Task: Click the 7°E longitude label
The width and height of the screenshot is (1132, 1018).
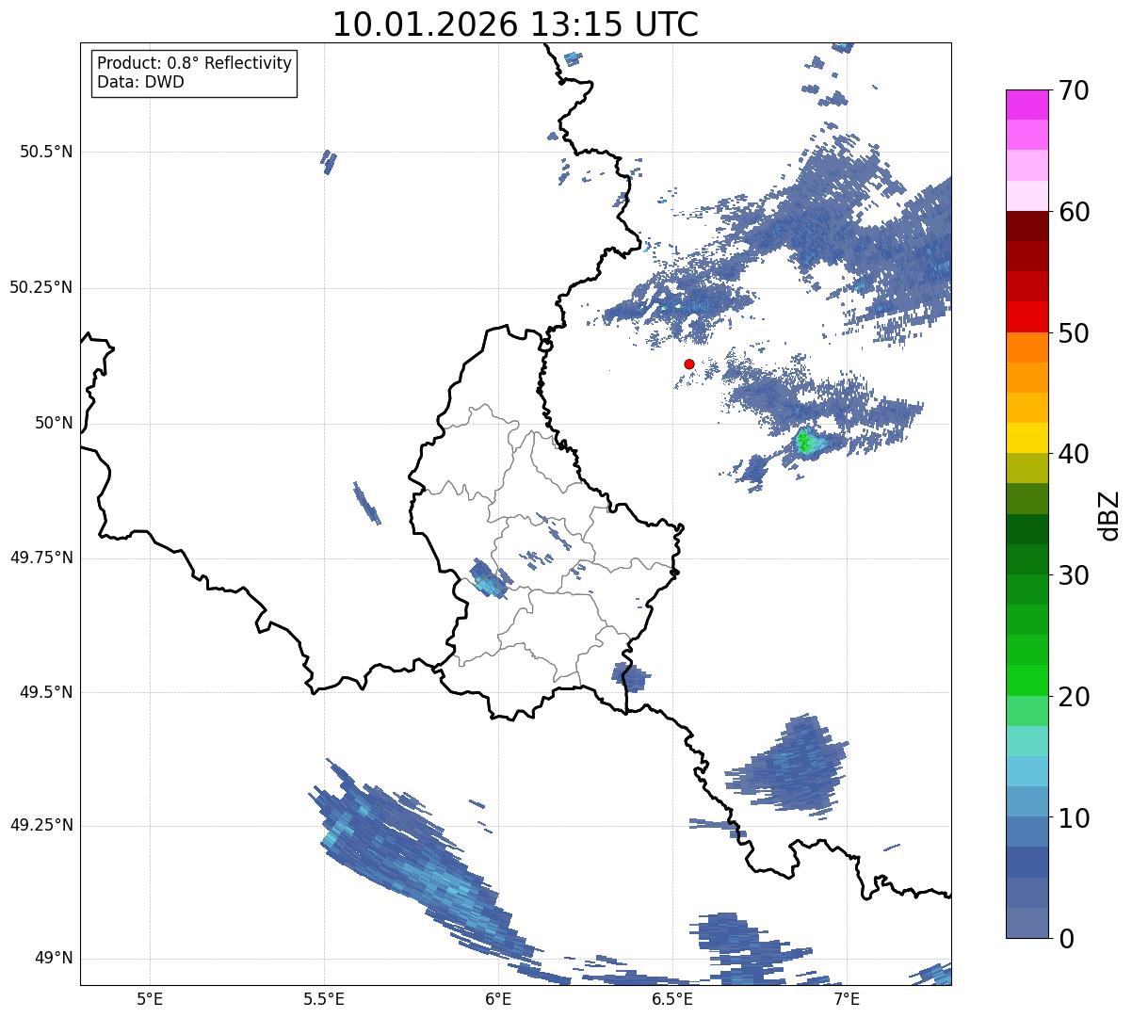Action: coord(847,999)
